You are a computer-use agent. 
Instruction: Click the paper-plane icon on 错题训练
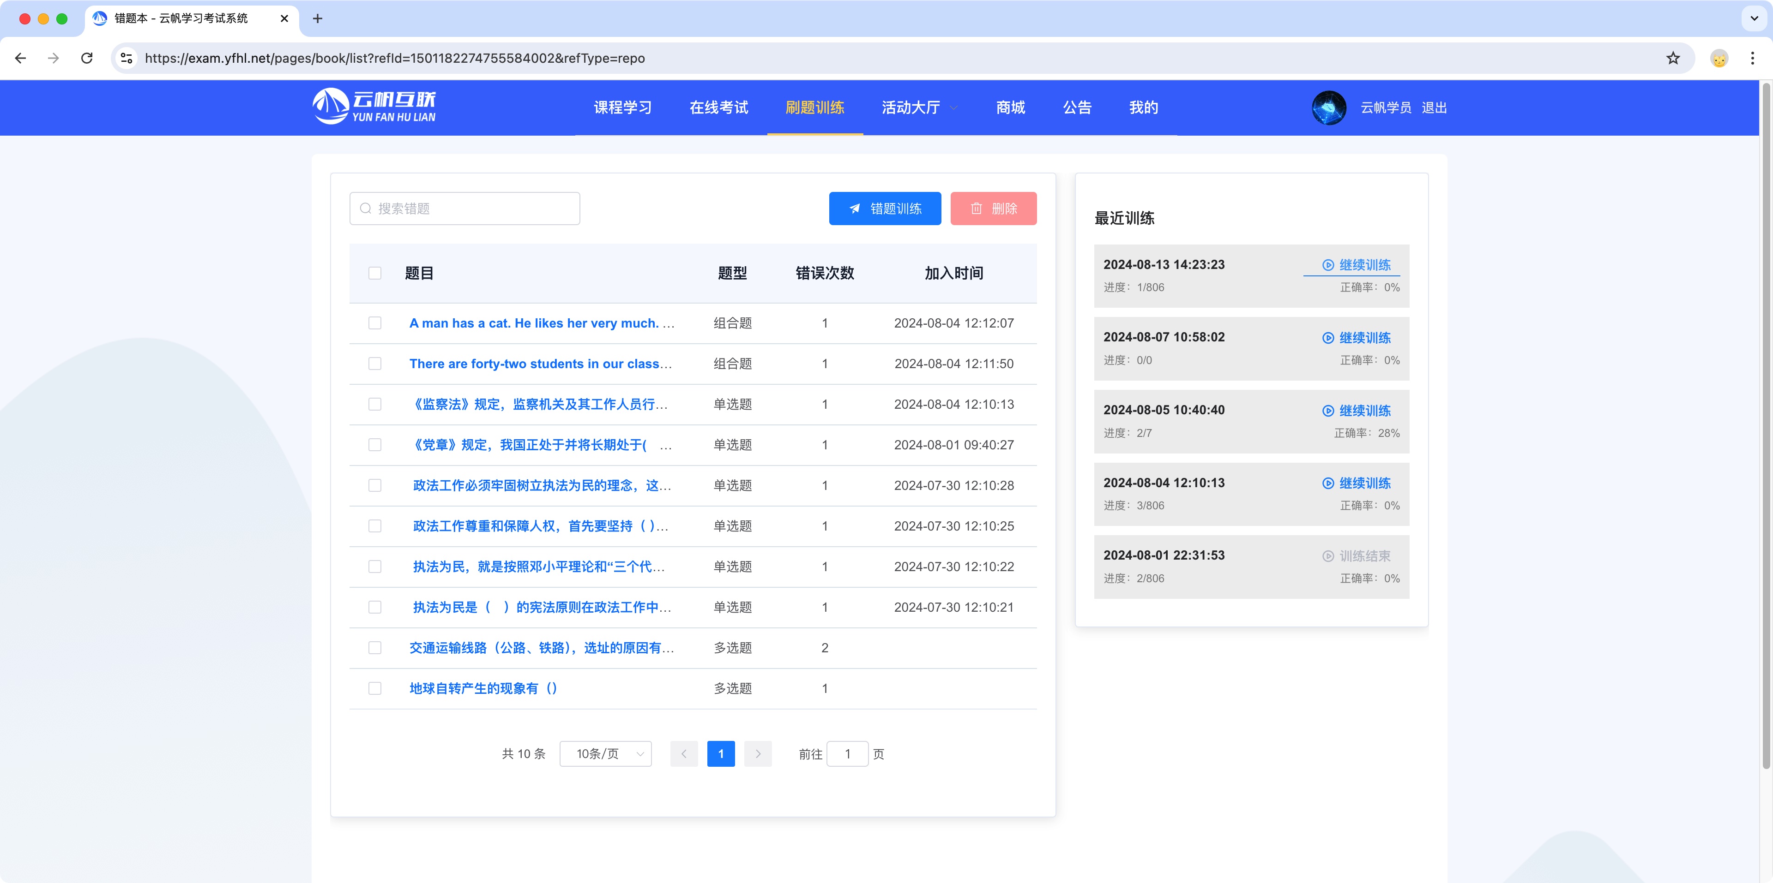(x=854, y=209)
